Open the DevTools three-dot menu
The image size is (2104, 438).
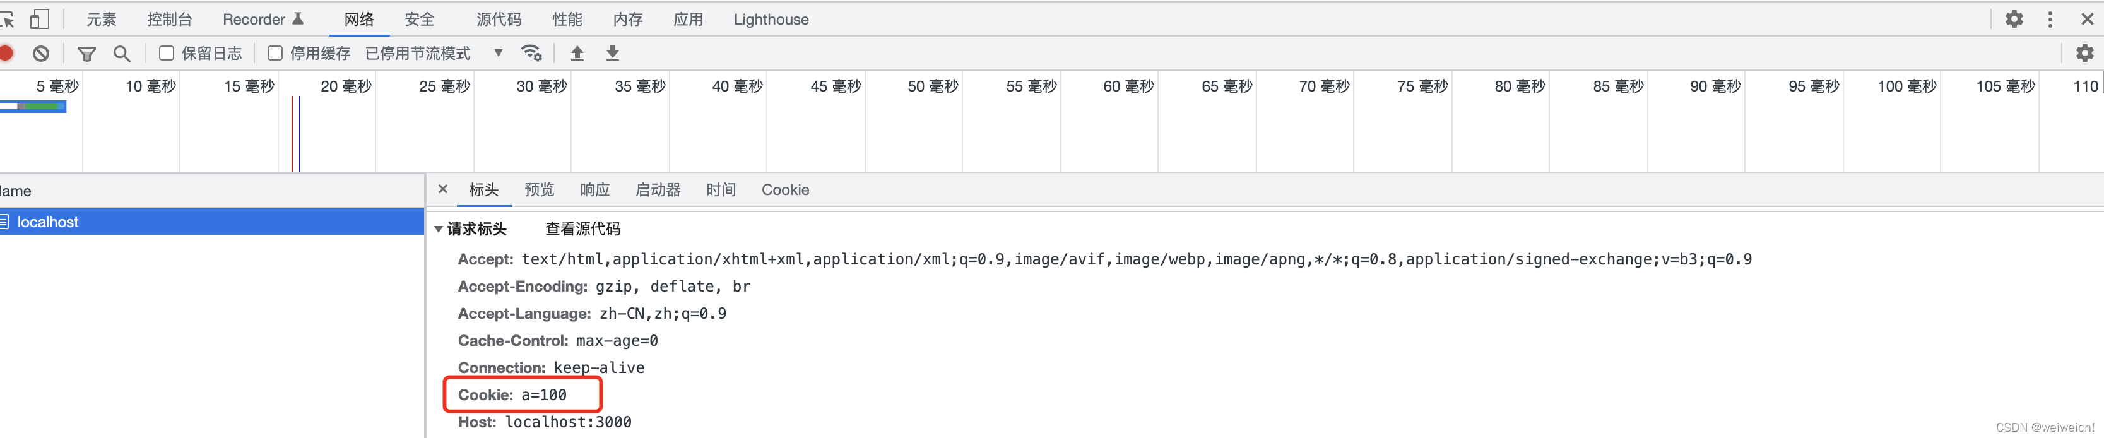(2050, 19)
